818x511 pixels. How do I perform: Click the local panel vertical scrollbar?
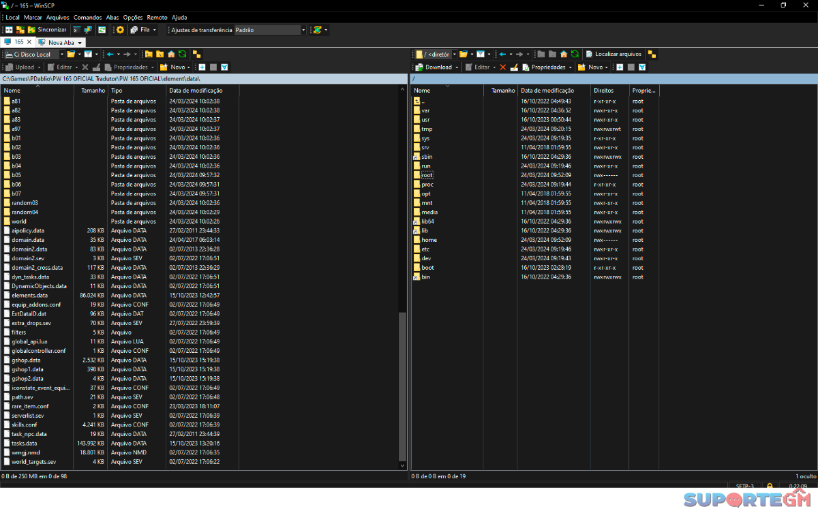pyautogui.click(x=403, y=388)
